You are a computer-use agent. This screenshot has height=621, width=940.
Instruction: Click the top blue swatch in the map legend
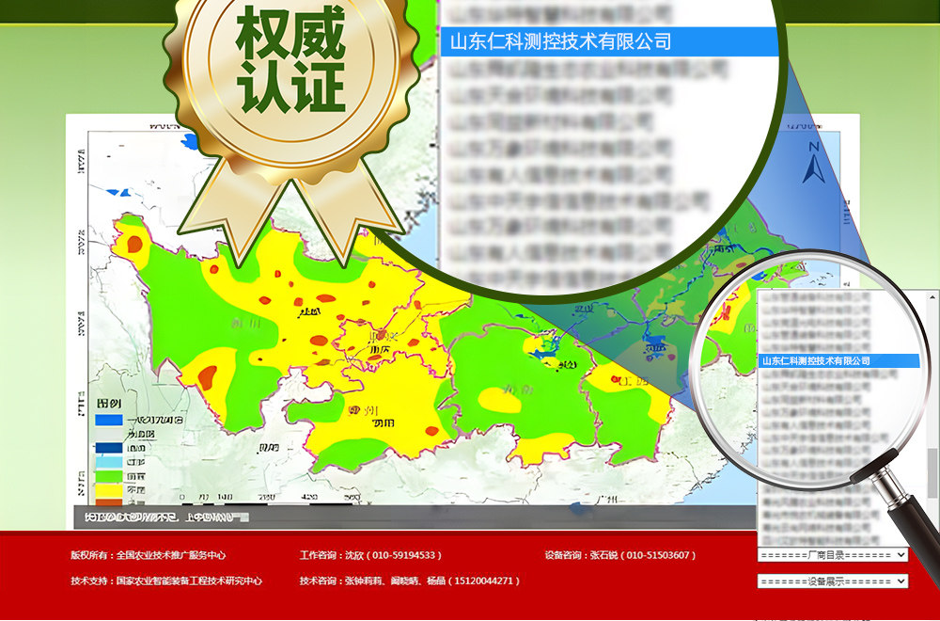[x=108, y=420]
